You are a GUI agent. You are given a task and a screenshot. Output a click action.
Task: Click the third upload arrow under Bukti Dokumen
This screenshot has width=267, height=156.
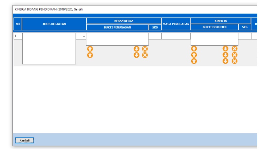click(x=194, y=61)
